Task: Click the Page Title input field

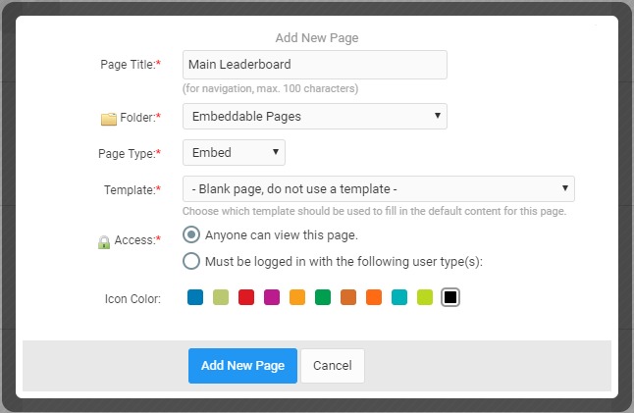Action: (315, 65)
